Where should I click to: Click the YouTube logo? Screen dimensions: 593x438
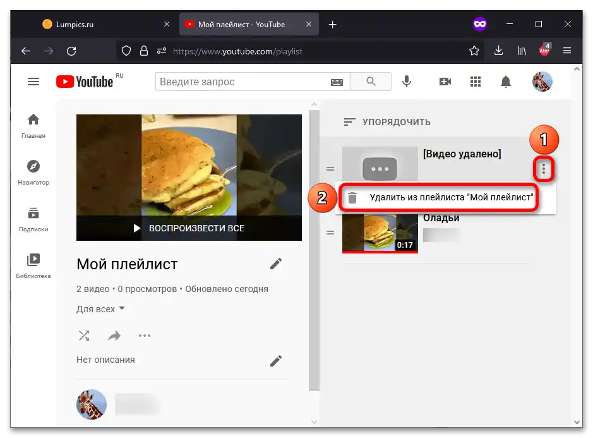(85, 82)
